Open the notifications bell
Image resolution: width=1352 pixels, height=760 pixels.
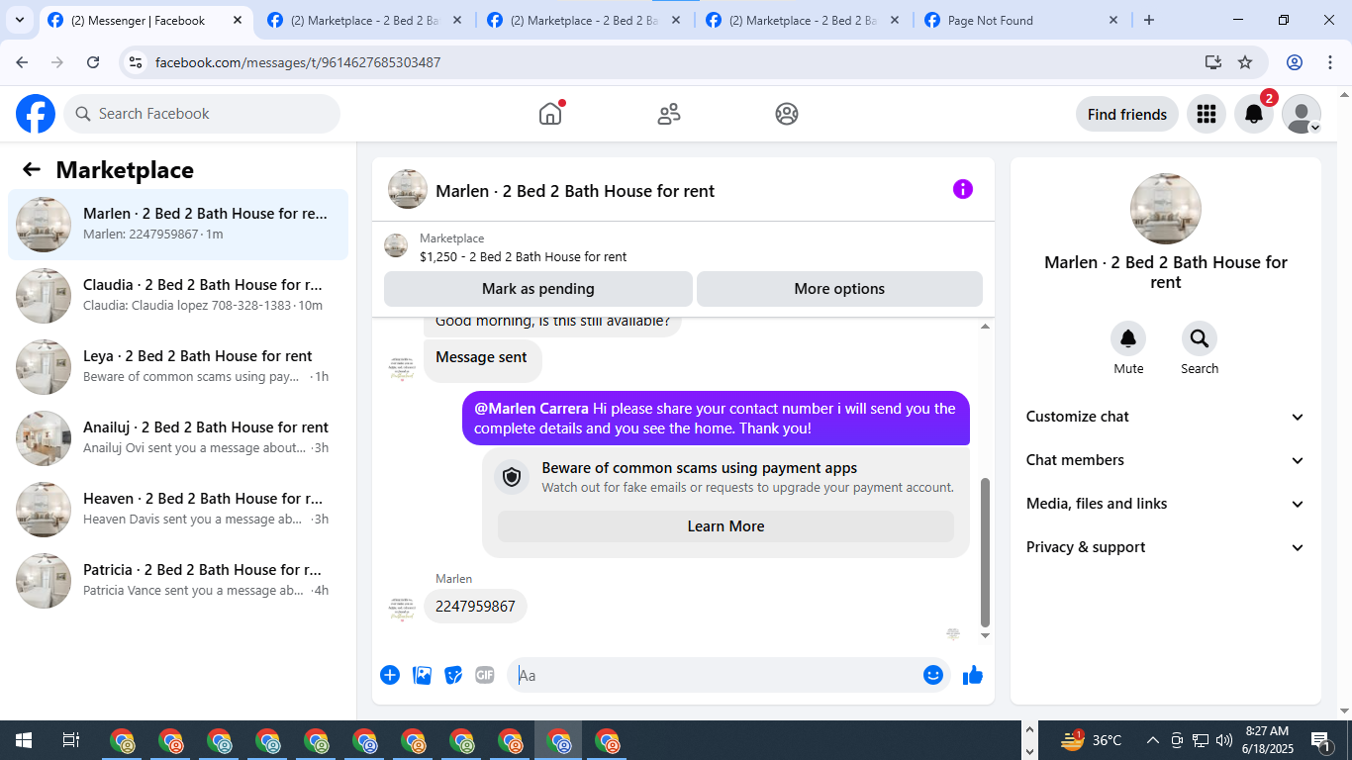[x=1254, y=114]
